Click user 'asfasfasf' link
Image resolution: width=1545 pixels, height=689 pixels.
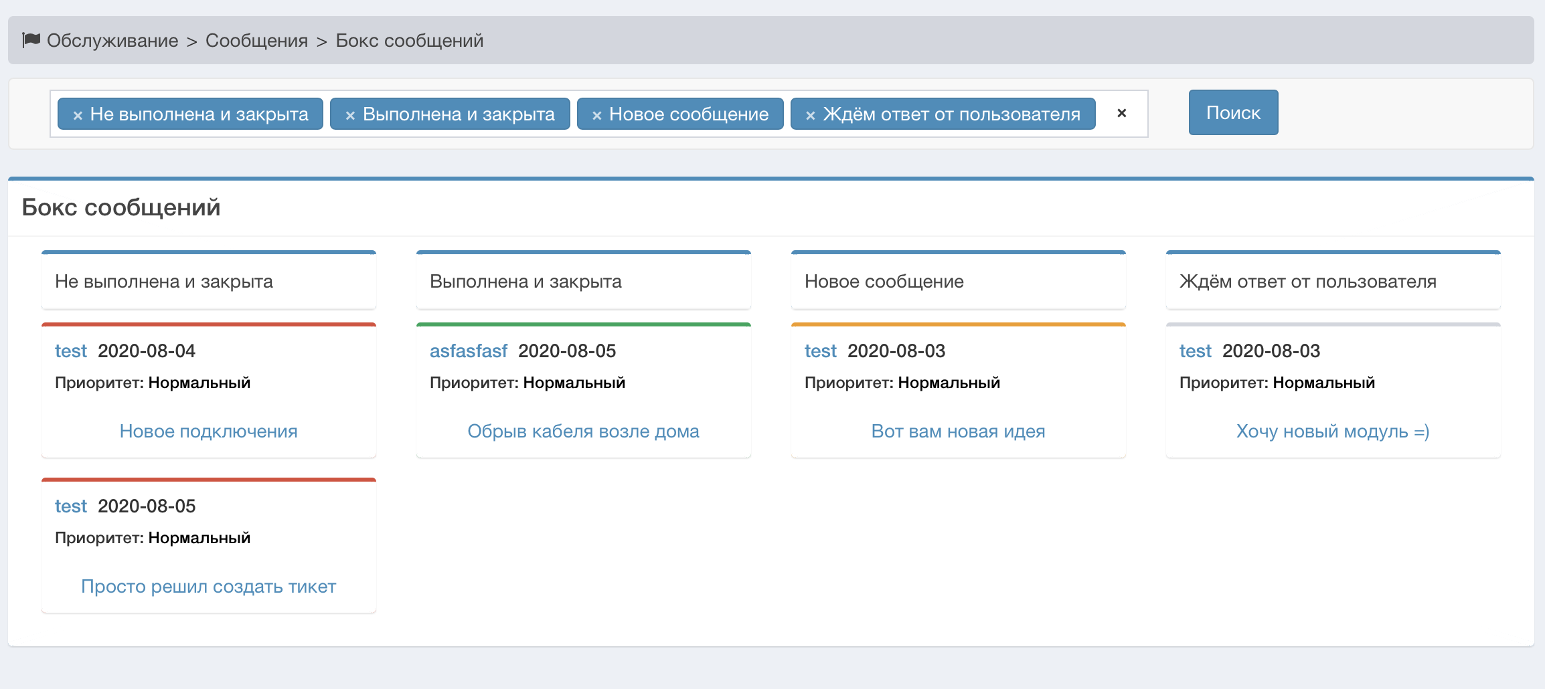click(x=468, y=351)
